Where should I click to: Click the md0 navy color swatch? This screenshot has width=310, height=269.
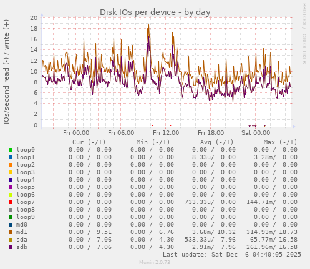click(11, 225)
